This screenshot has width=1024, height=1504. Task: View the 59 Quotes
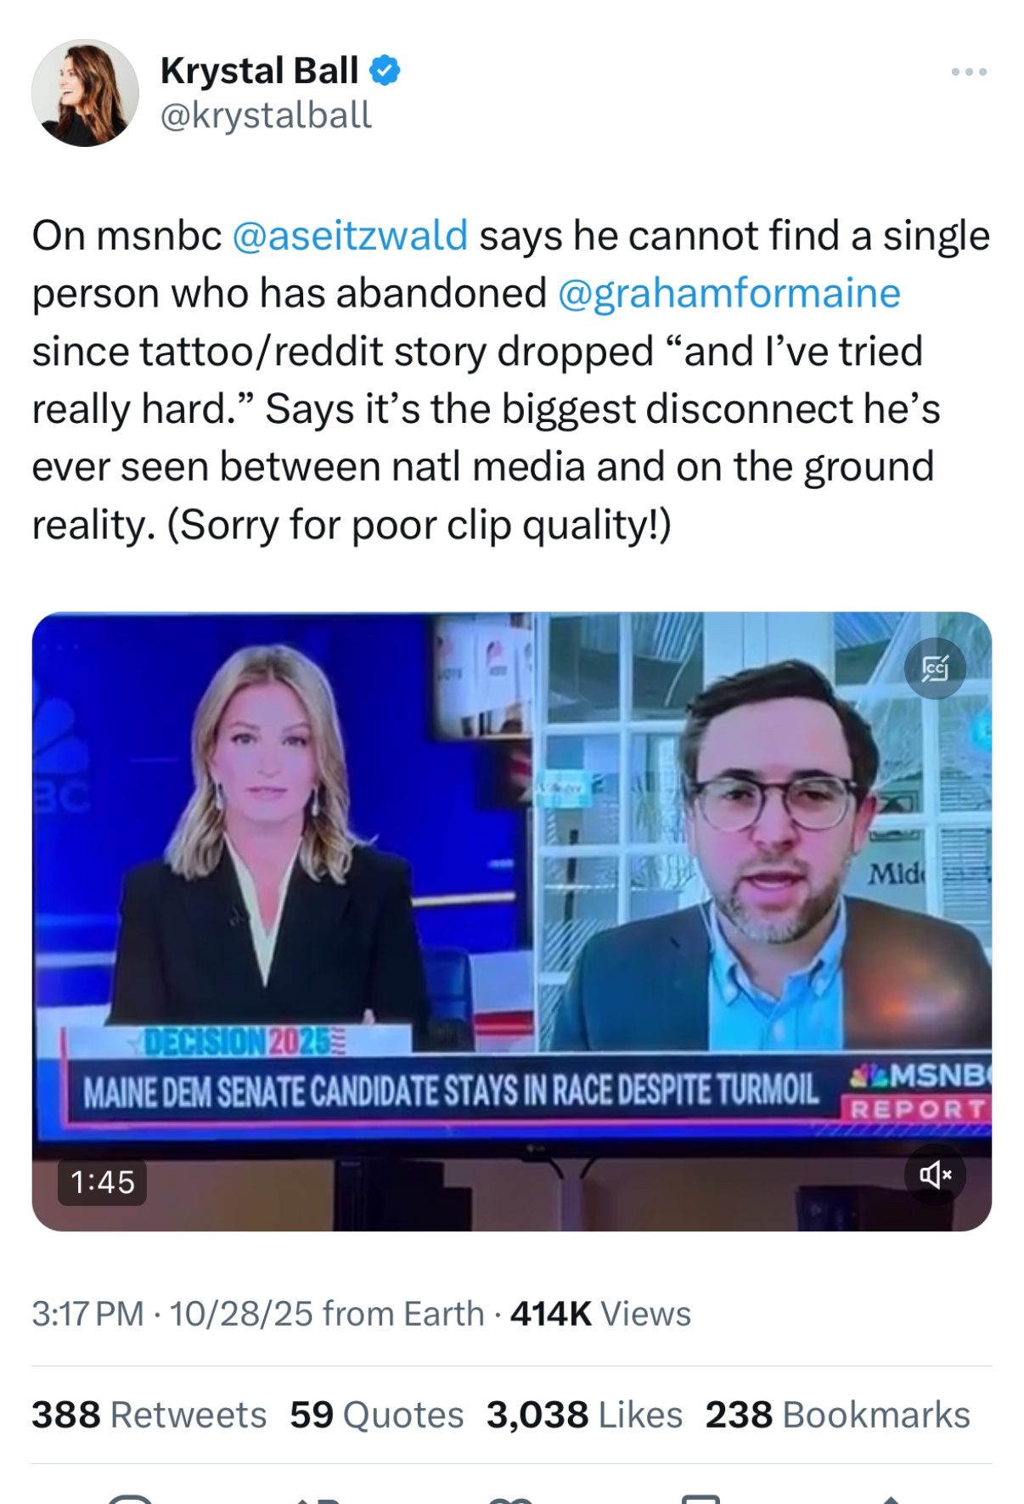point(377,1415)
